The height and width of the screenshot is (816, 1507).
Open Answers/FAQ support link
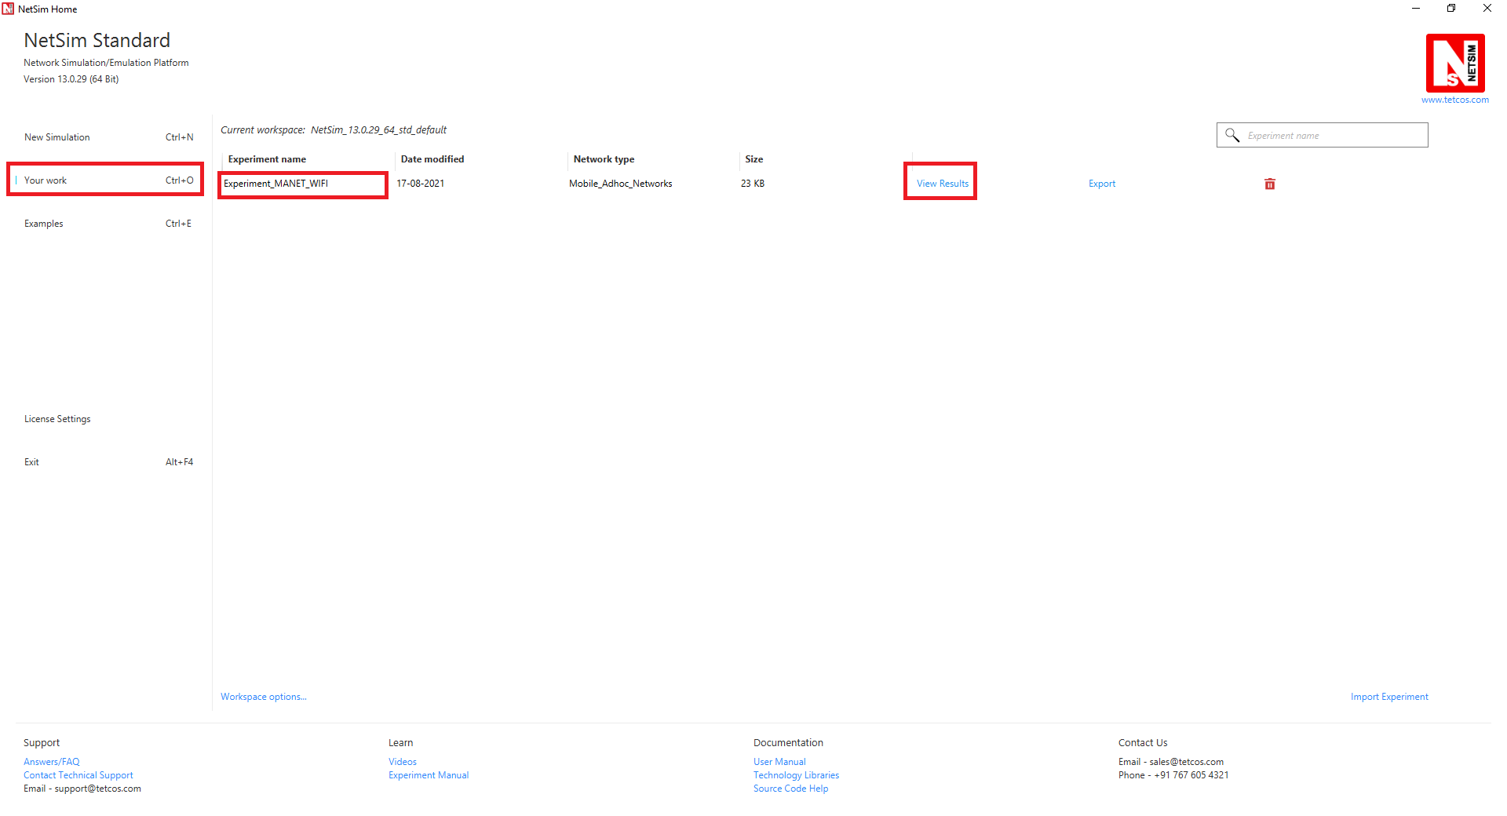[51, 762]
